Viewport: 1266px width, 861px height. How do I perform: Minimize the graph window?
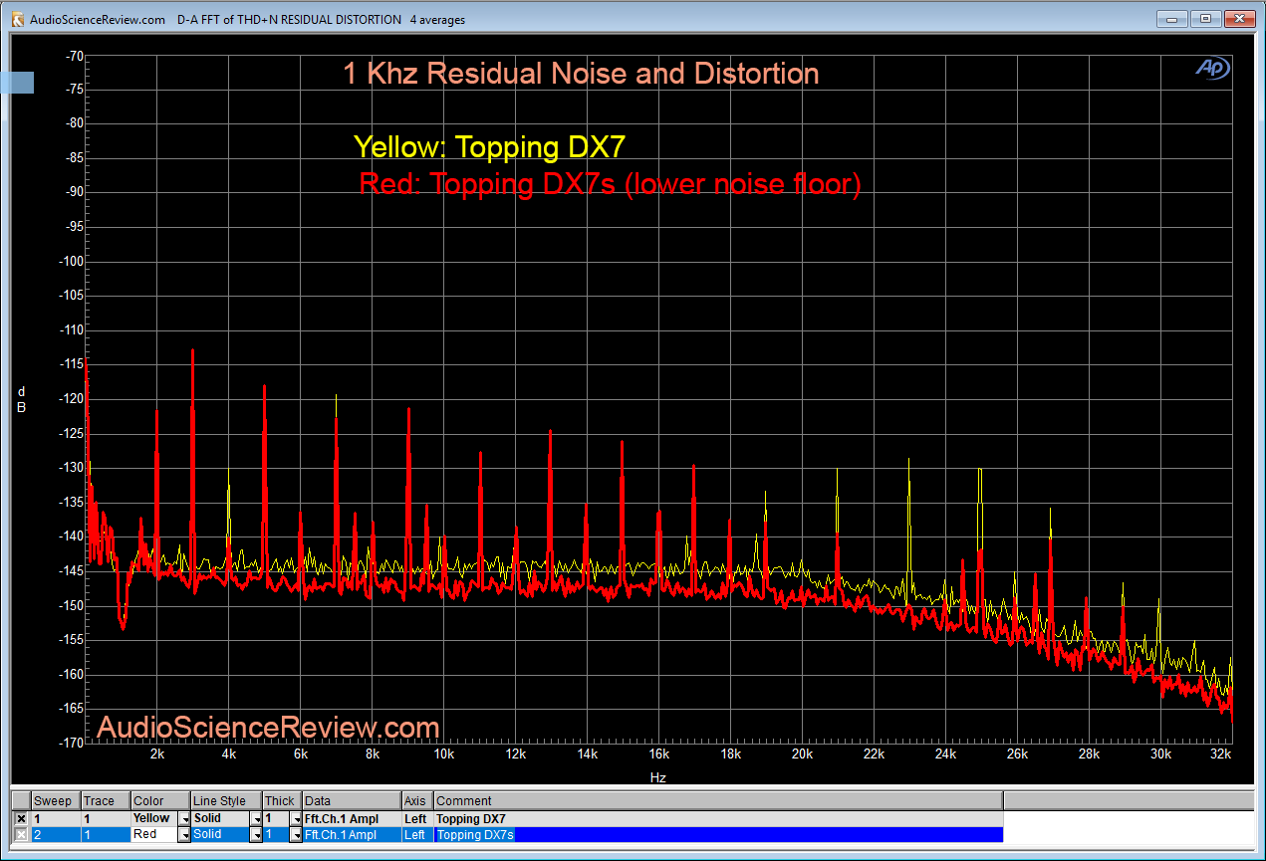coord(1174,18)
